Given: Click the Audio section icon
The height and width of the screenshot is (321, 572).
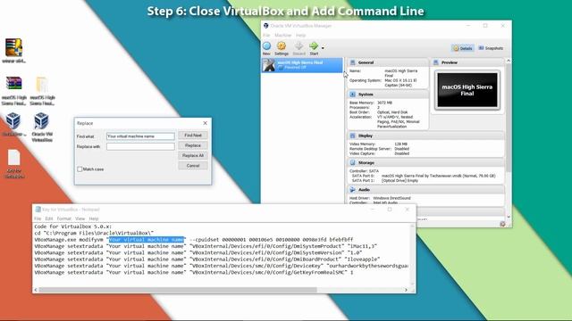Looking at the screenshot, I should tap(352, 190).
